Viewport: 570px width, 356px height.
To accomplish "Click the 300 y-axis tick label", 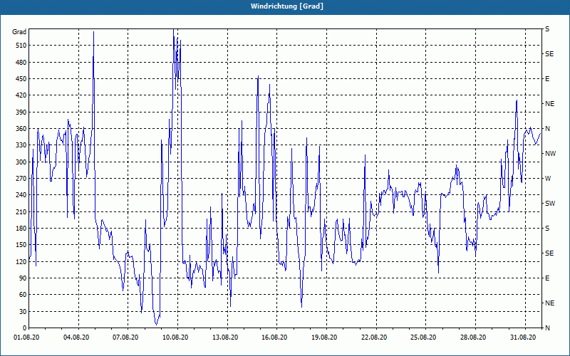I will coord(21,162).
